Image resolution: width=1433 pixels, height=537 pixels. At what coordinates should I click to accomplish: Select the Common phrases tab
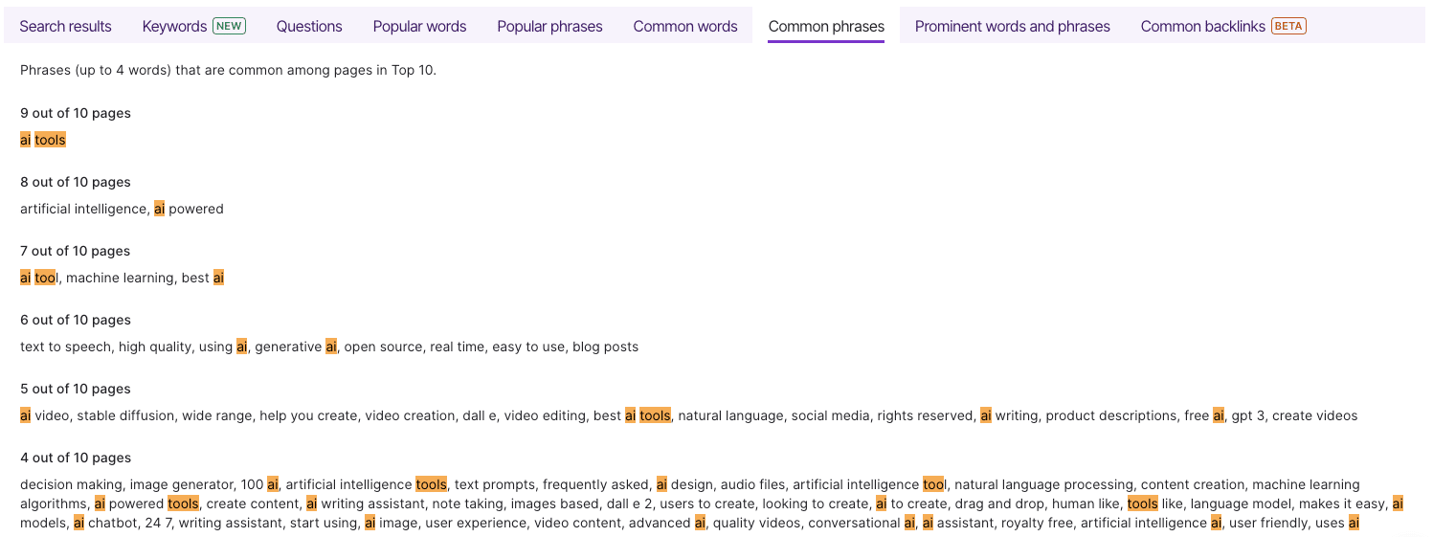[x=826, y=26]
